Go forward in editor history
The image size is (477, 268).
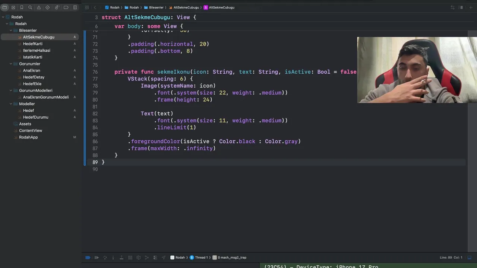tap(101, 7)
